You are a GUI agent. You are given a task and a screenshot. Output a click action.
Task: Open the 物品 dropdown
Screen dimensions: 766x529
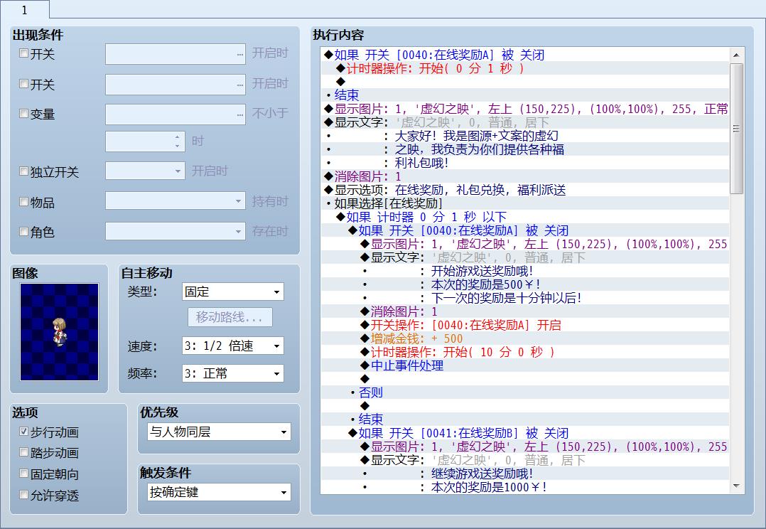pyautogui.click(x=176, y=201)
